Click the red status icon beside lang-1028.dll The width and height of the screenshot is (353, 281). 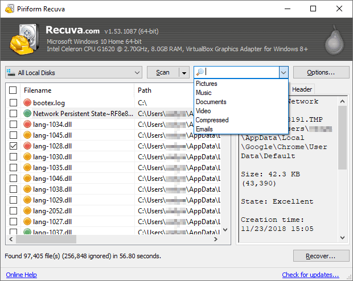[x=27, y=146]
